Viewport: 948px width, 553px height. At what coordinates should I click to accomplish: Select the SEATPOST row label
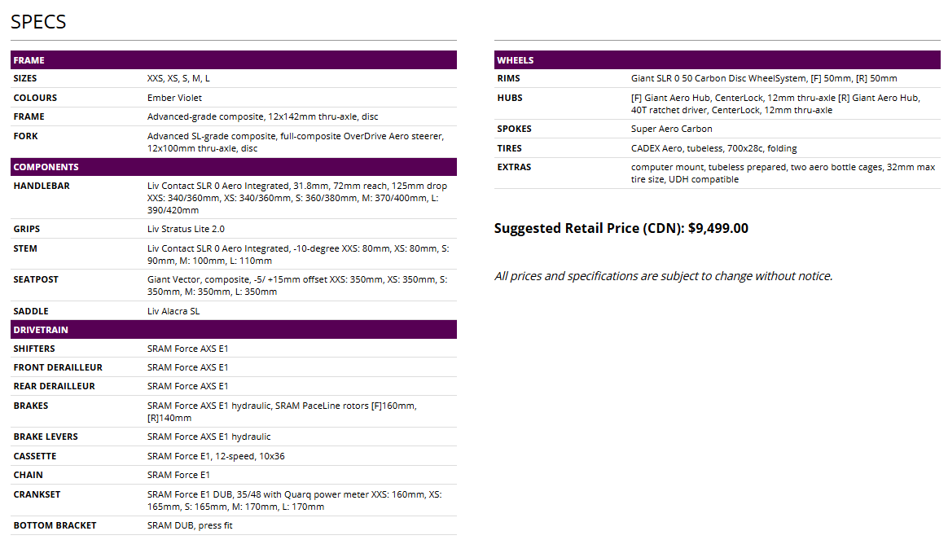point(37,279)
